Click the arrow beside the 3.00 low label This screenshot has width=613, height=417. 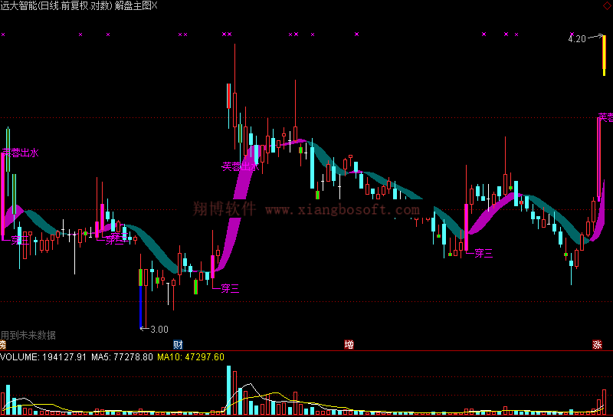(144, 329)
